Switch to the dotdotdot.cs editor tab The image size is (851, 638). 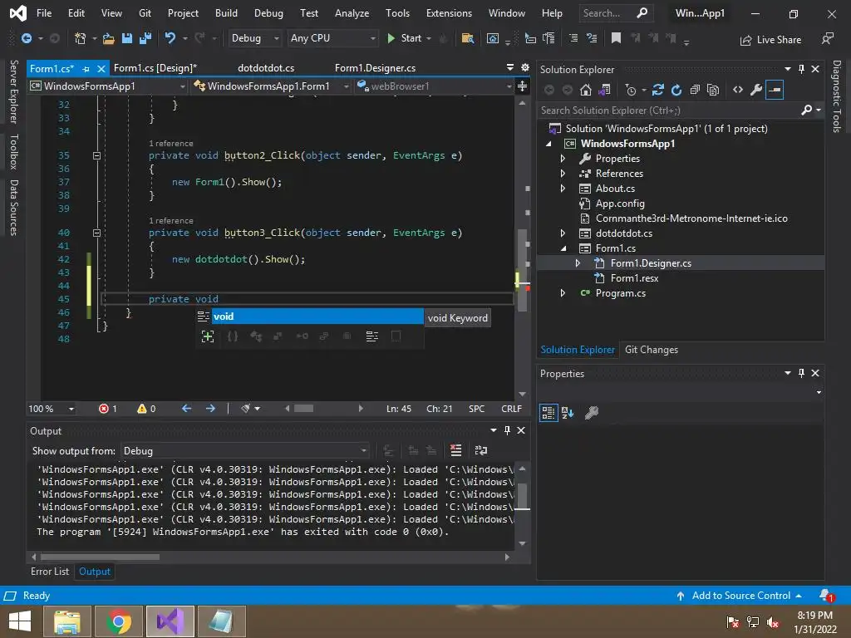[265, 68]
